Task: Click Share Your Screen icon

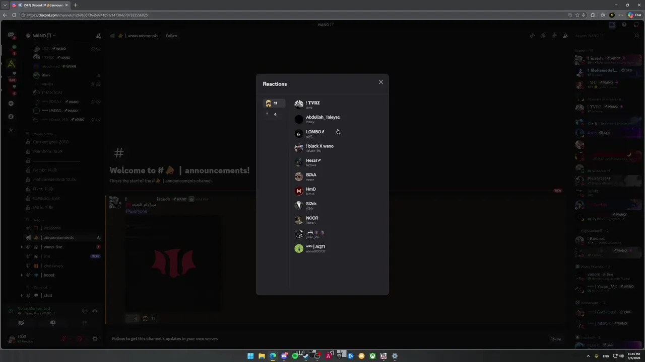Action: click(x=53, y=323)
